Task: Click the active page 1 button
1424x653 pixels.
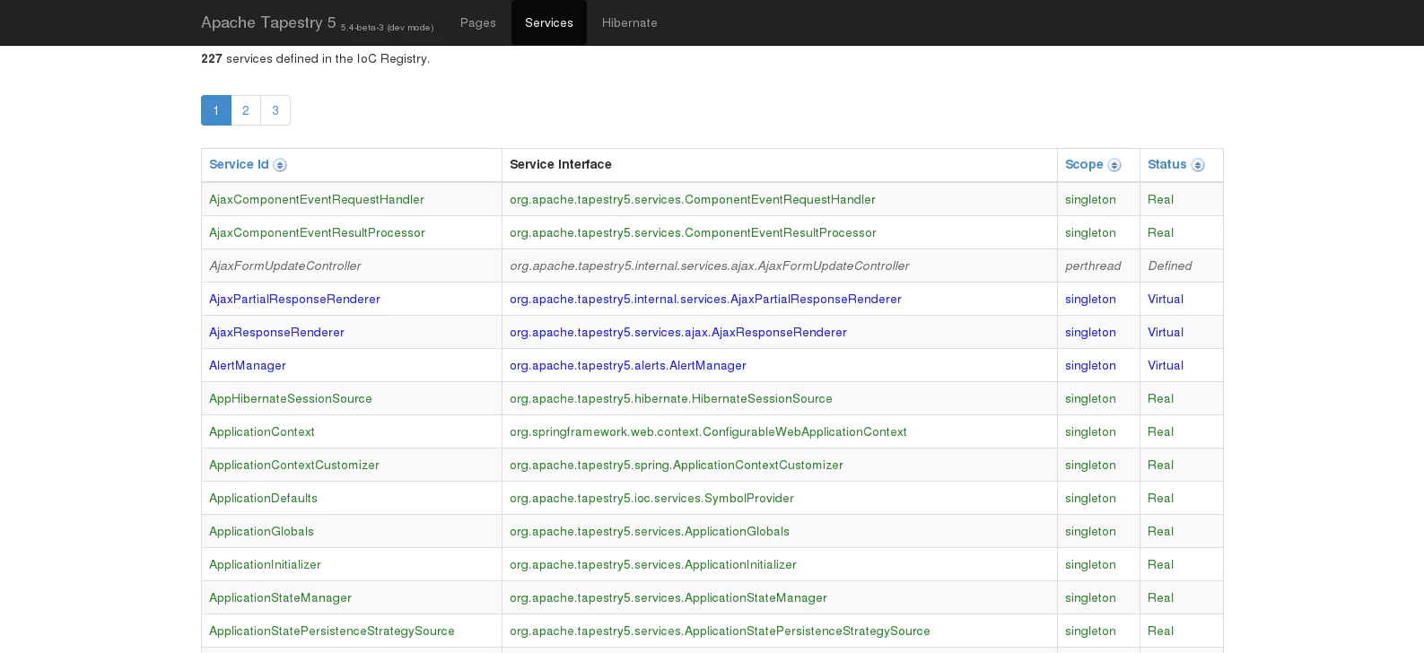Action: pyautogui.click(x=216, y=110)
